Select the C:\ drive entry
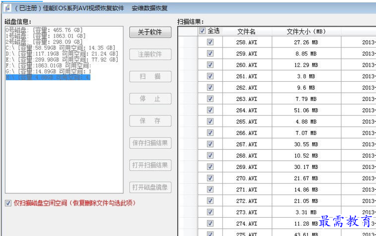 [x=60, y=48]
